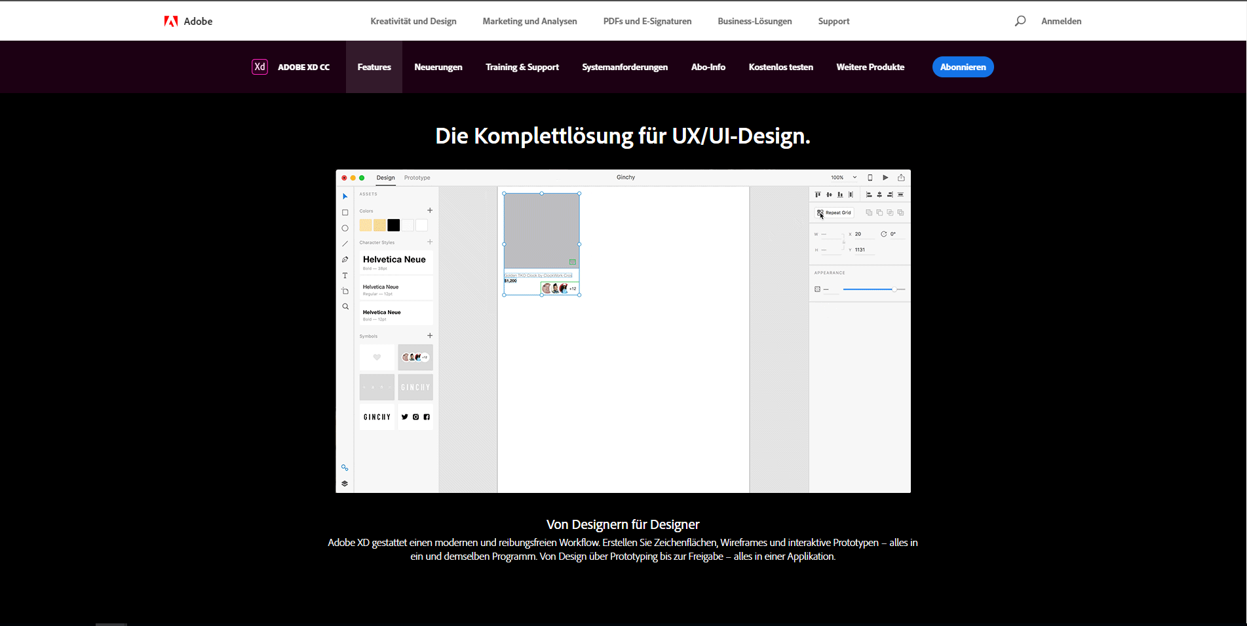The width and height of the screenshot is (1247, 626).
Task: Open the PDFs und E-Signaturen menu
Action: [x=647, y=21]
